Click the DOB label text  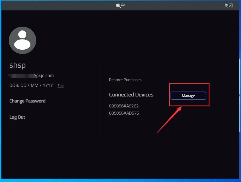tap(14, 86)
